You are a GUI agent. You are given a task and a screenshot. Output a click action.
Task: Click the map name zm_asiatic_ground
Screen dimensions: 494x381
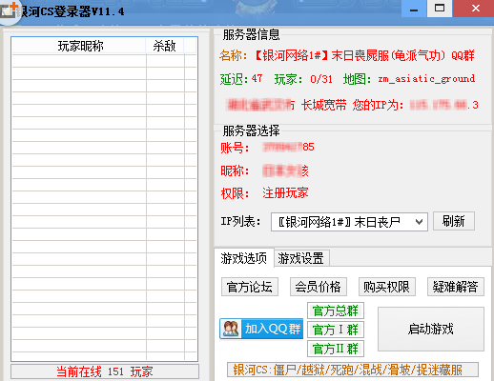[x=426, y=79]
